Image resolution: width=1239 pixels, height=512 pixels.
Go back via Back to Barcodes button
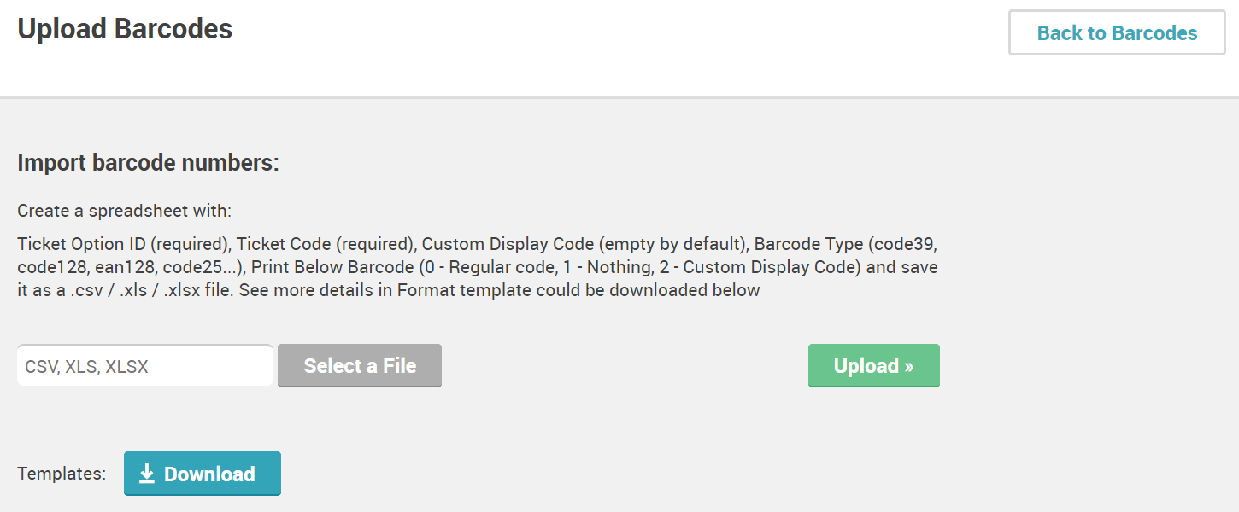click(x=1117, y=33)
